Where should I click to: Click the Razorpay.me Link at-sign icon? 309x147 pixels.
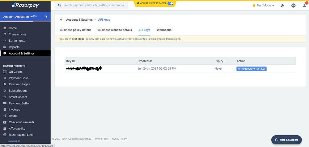tap(5, 135)
